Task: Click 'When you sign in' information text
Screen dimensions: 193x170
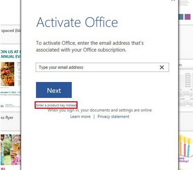Action: coord(100,110)
